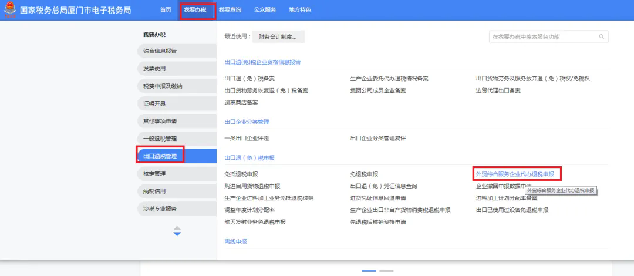Click the 外贸综合服务企业代办退税申报 link
This screenshot has height=276, width=634.
coord(515,174)
